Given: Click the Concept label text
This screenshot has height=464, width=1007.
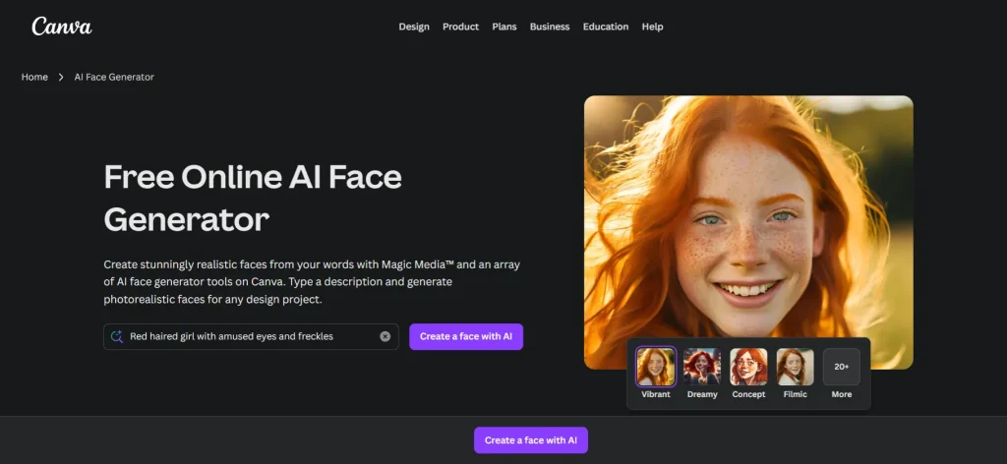Looking at the screenshot, I should (748, 394).
